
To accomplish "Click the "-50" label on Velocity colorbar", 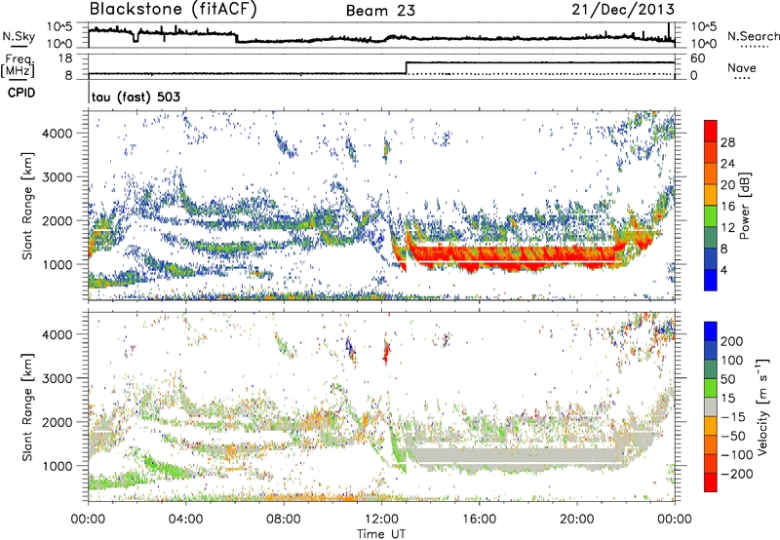I will point(733,436).
